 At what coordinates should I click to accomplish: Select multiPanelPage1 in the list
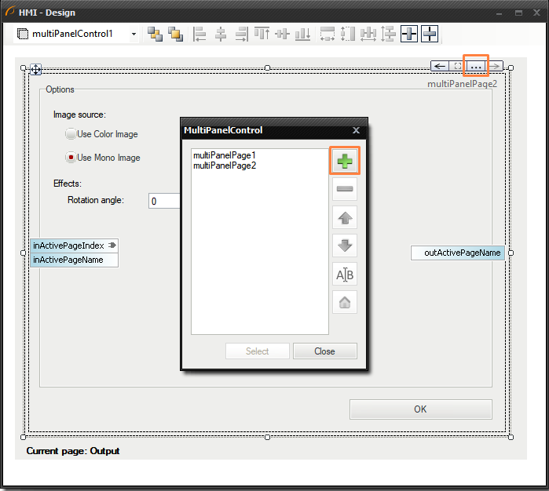[x=224, y=155]
